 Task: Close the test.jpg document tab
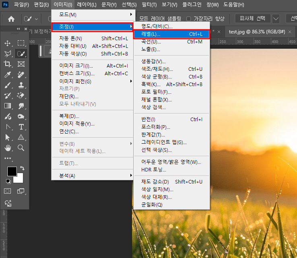(x=290, y=32)
